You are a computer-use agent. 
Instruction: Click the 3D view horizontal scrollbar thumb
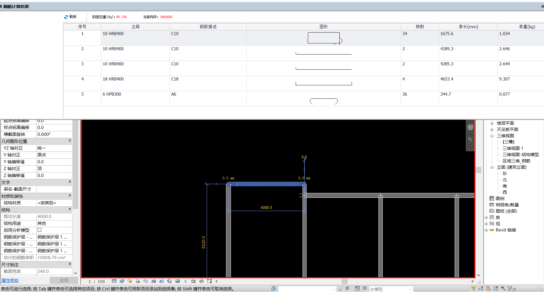click(x=344, y=281)
